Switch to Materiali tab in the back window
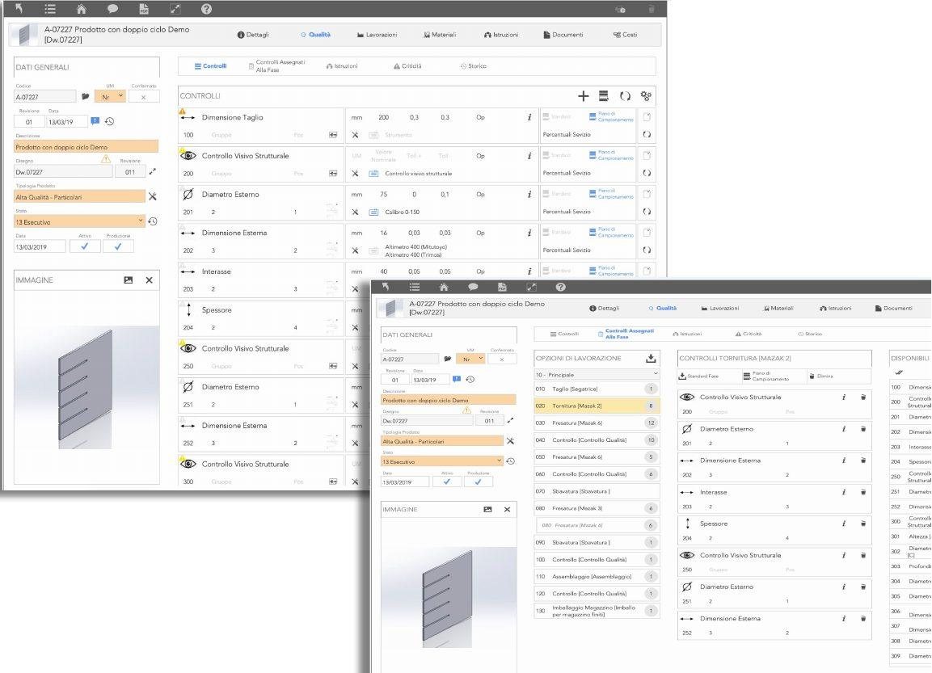 (440, 35)
